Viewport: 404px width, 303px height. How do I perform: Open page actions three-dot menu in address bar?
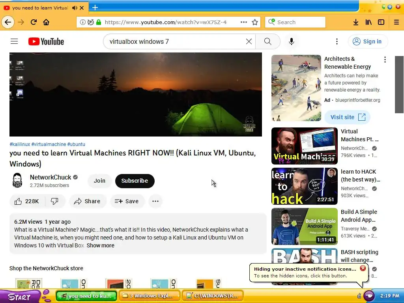coord(243,22)
